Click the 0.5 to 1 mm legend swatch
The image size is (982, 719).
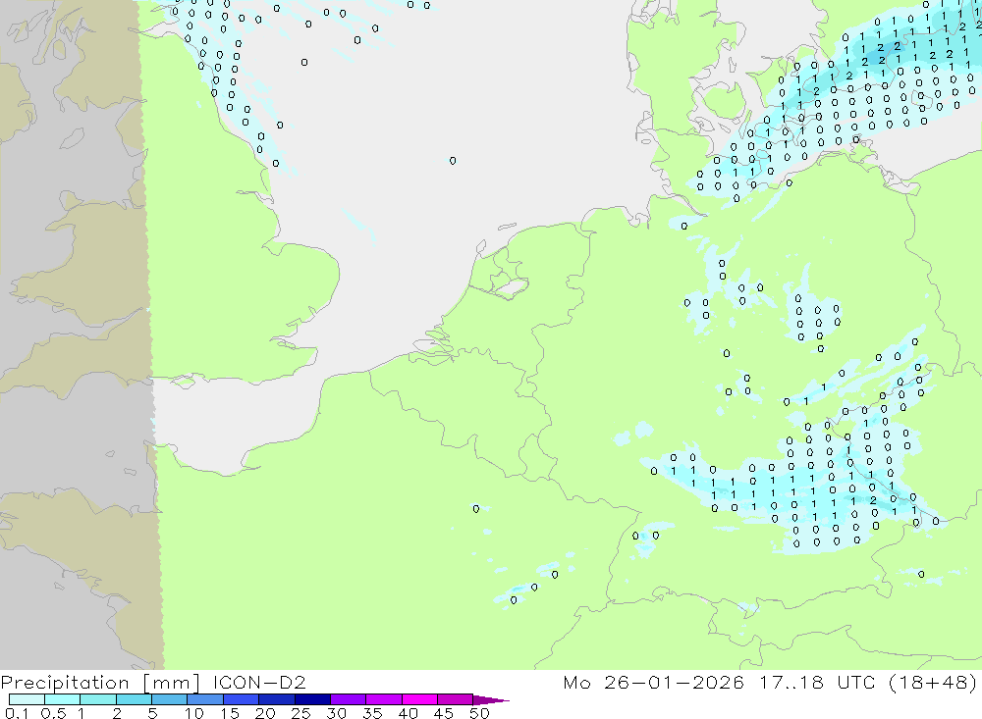[x=63, y=699]
